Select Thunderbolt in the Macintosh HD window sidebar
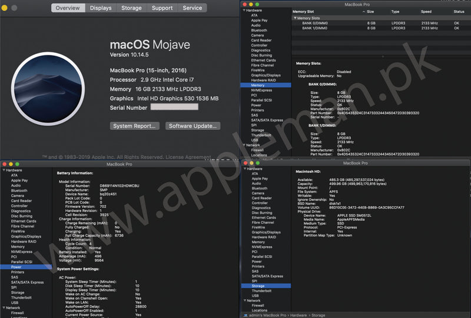471x318 pixels. 261,291
